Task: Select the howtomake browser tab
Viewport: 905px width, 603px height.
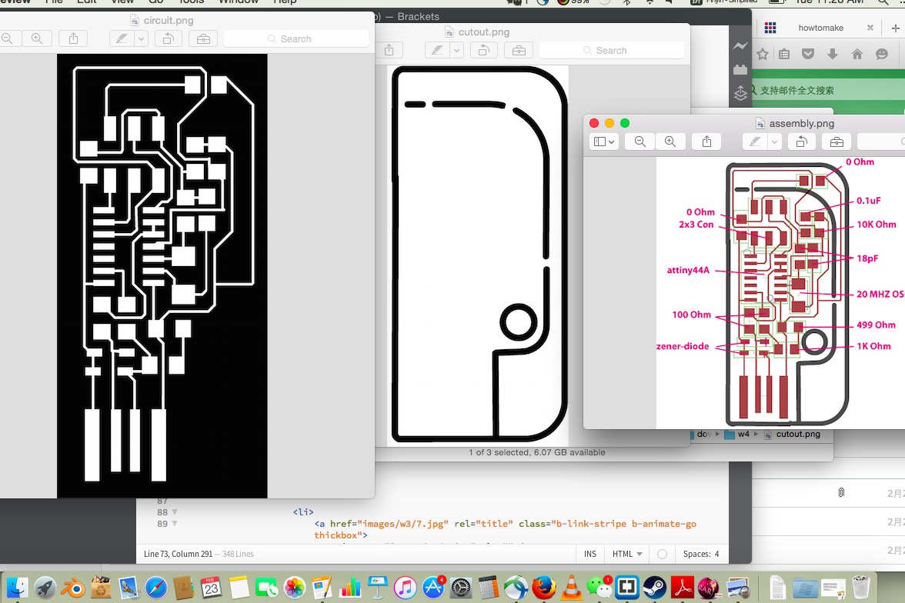Action: click(x=820, y=28)
